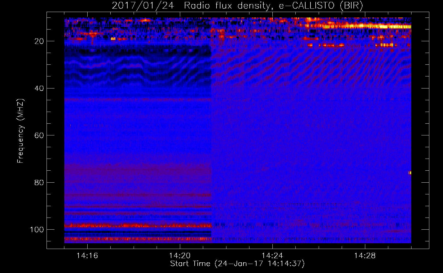Viewport: 443px width, 273px height.
Task: Click the "14:20" time tick label
Action: pyautogui.click(x=180, y=256)
